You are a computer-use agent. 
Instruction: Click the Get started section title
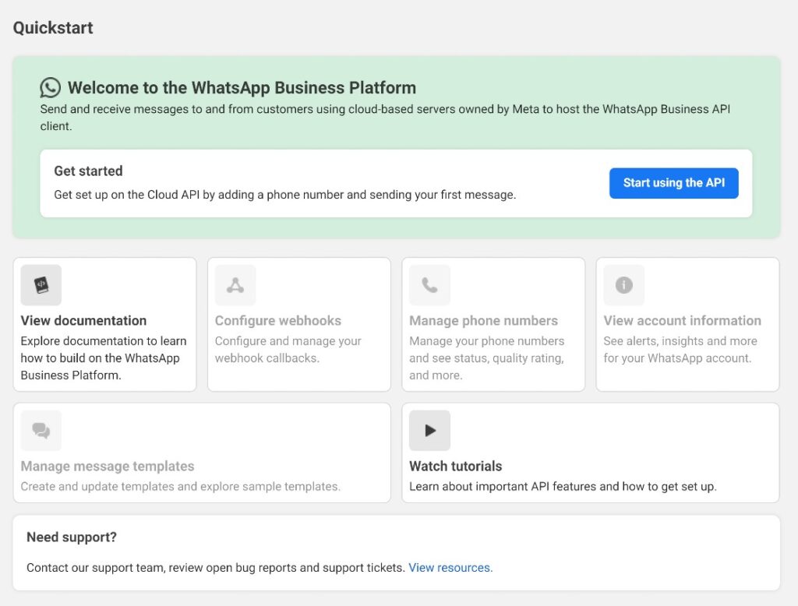[x=87, y=171]
